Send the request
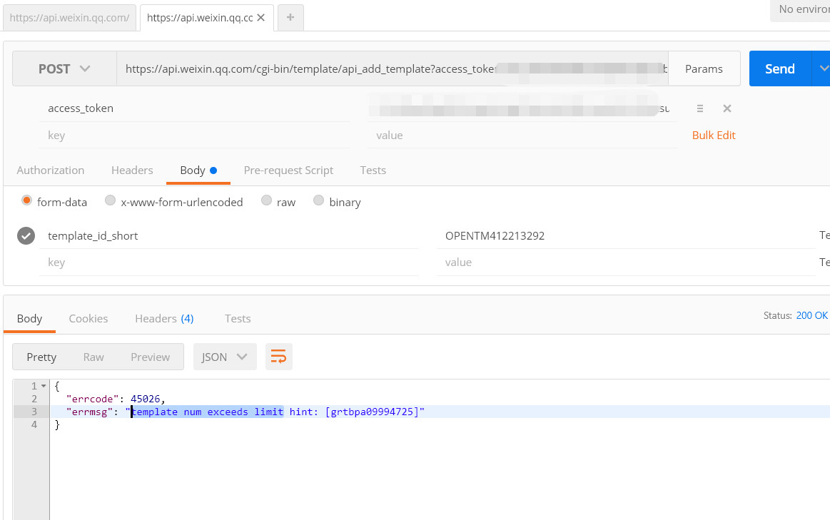 click(780, 68)
